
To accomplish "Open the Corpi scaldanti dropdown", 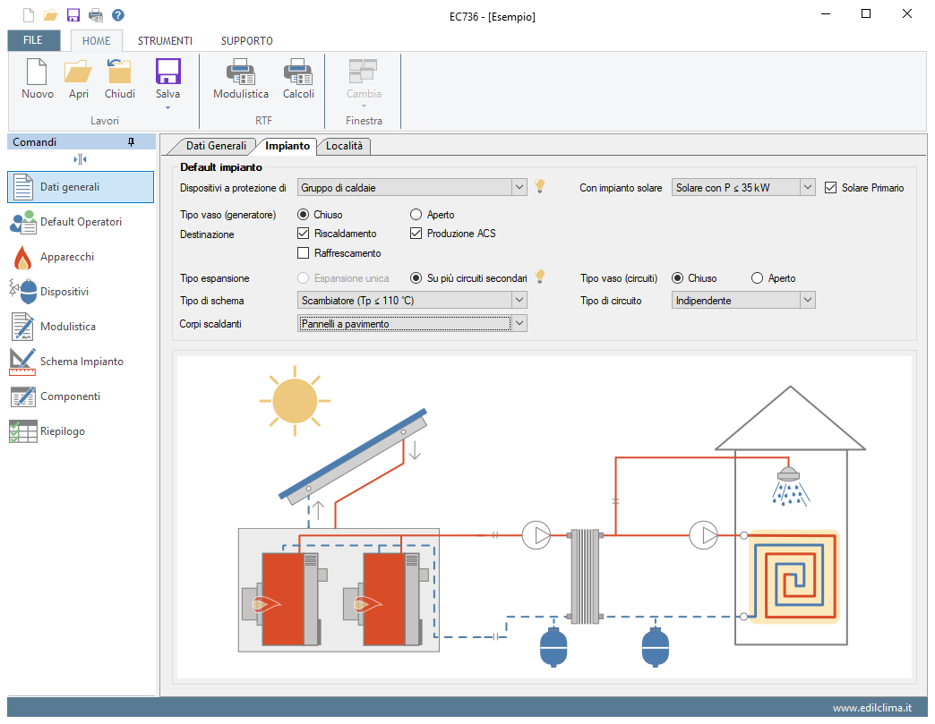I will [519, 324].
